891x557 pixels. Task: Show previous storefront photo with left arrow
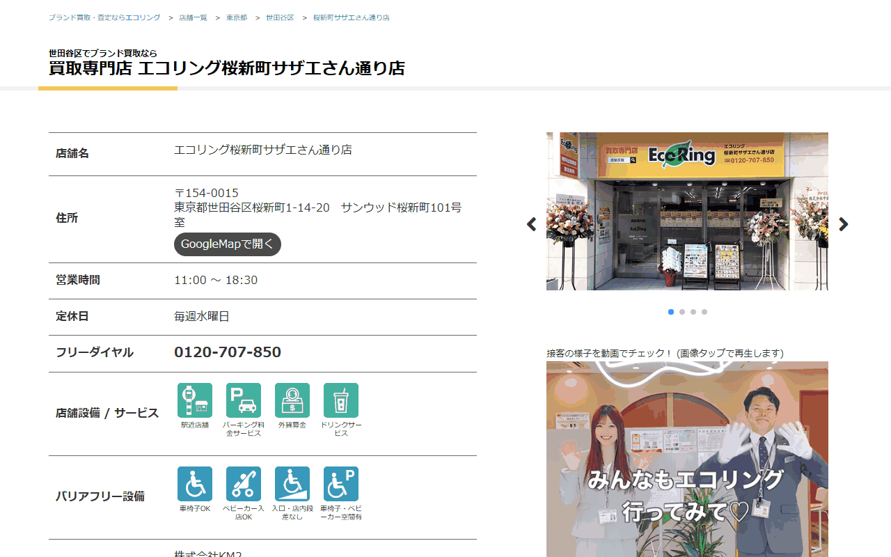[532, 224]
